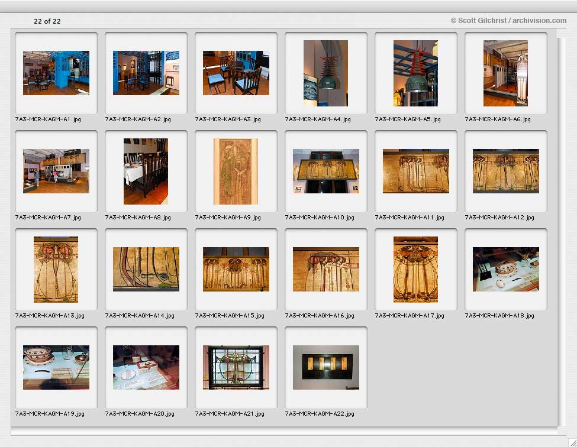The height and width of the screenshot is (447, 577).
Task: Click the vertical scrollbar on right
Action: coord(562,232)
